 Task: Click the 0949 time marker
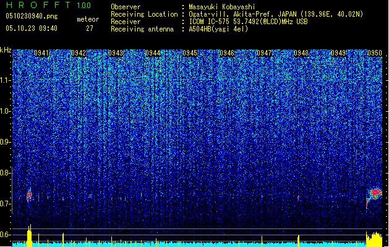(338, 53)
